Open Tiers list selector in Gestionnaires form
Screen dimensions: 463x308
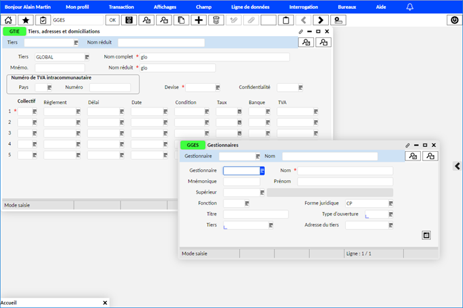click(271, 225)
